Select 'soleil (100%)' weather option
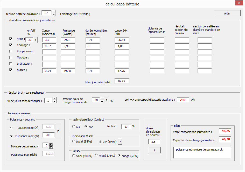This screenshot has height=172, width=245. [x=74, y=156]
